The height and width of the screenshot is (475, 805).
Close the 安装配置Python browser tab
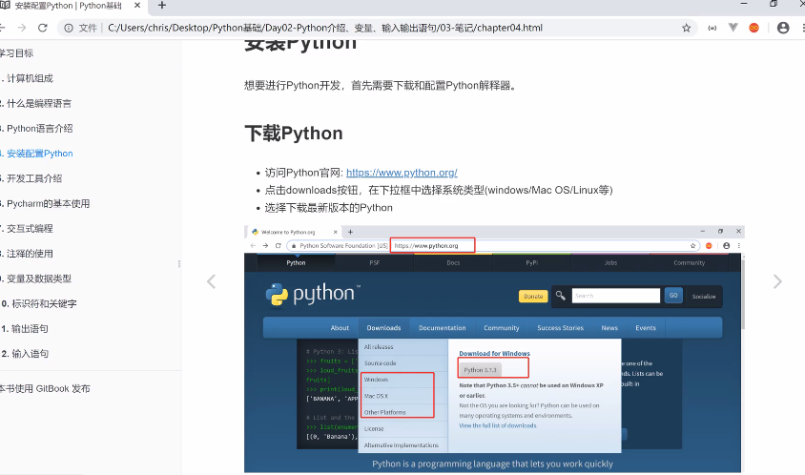137,6
